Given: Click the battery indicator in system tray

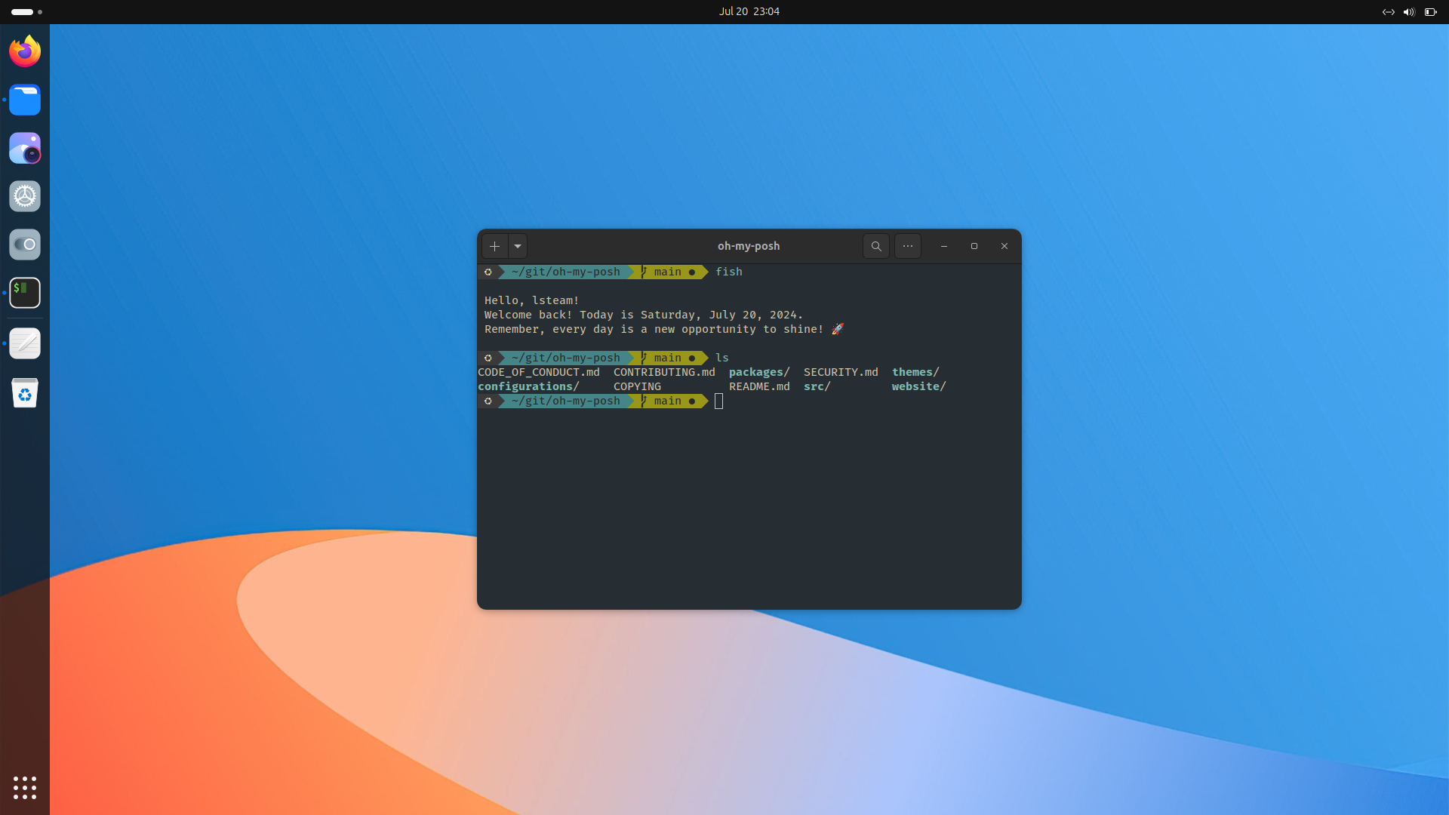Looking at the screenshot, I should 1430,12.
